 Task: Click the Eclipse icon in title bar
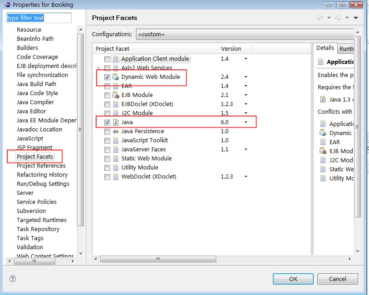pos(7,5)
